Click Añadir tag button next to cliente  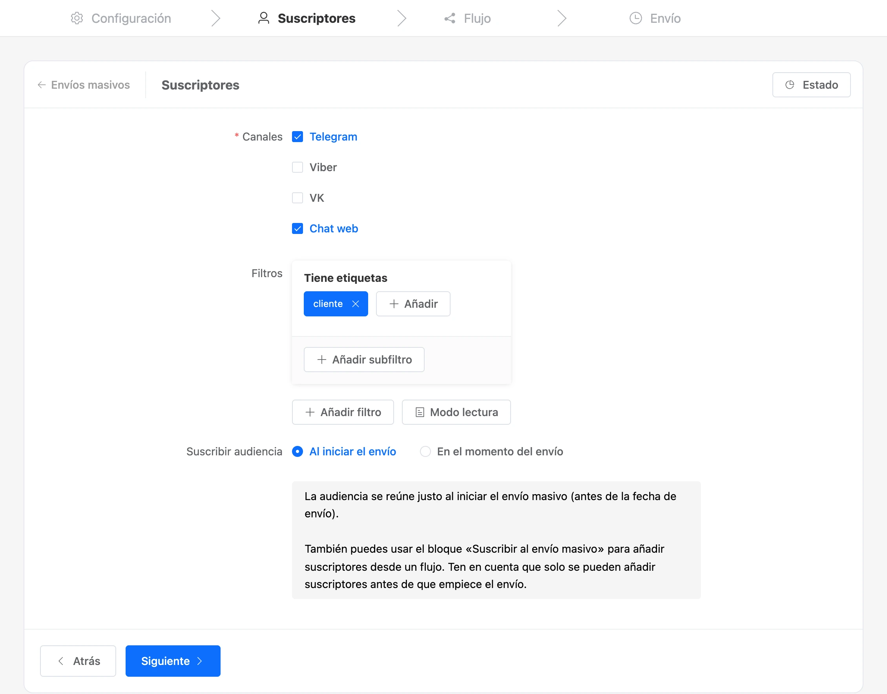[413, 304]
